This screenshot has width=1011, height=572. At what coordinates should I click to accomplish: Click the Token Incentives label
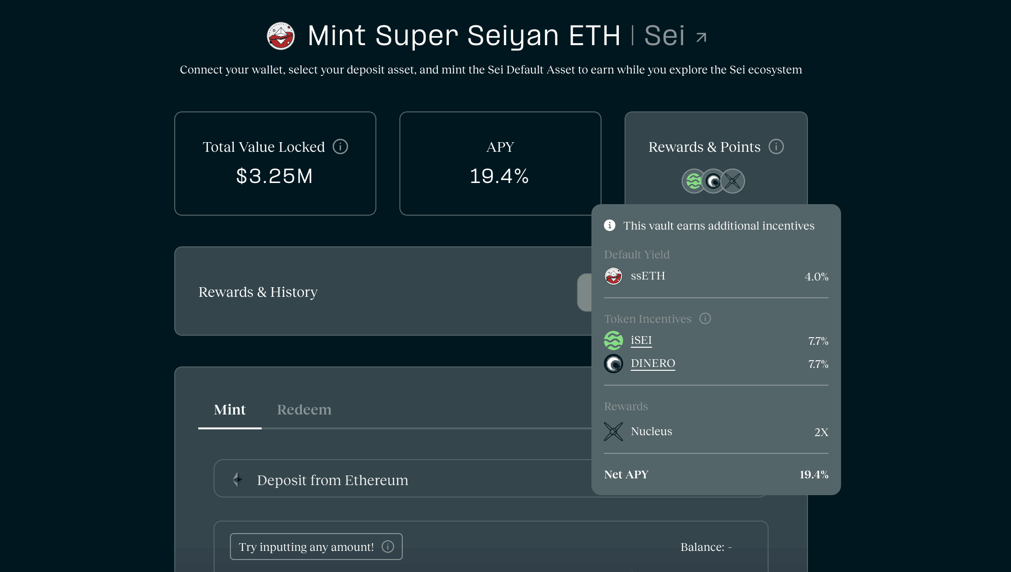click(648, 319)
